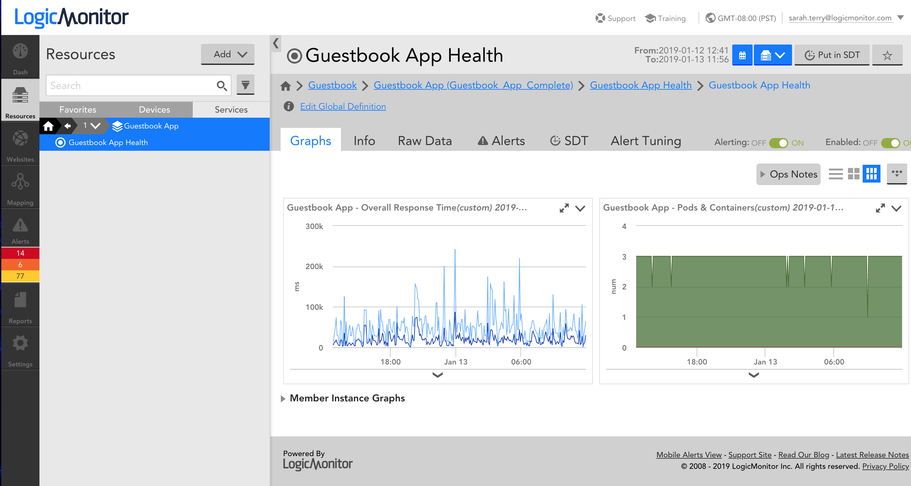
Task: Toggle the Alerting switch off
Action: coord(778,142)
